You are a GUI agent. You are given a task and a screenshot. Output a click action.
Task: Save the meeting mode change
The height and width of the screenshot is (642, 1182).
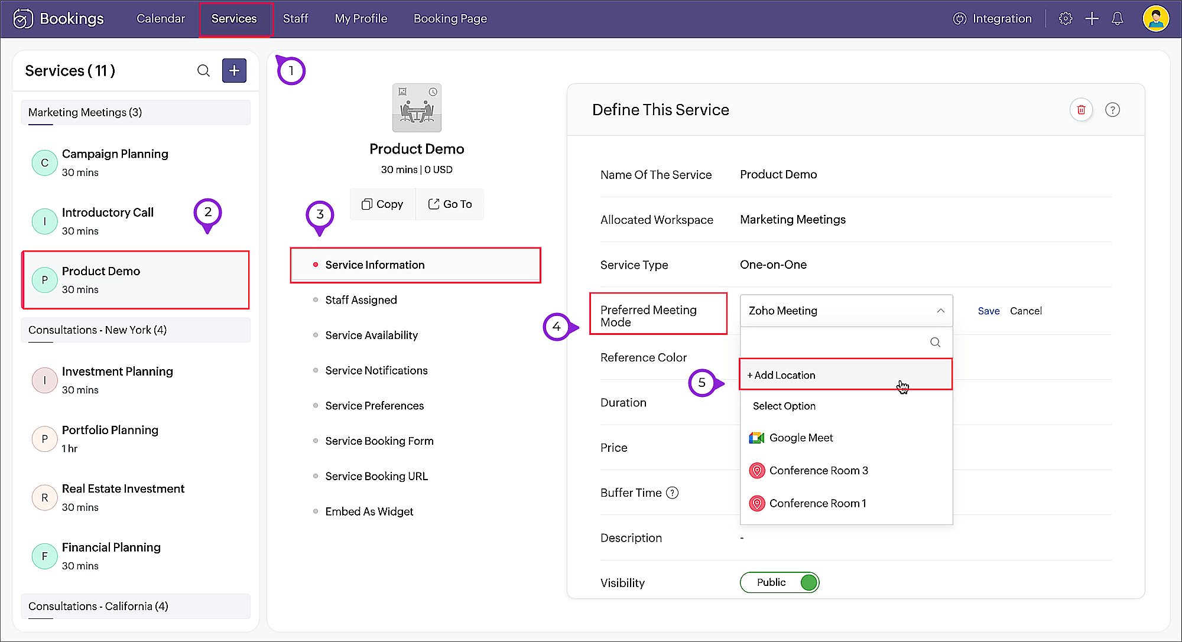coord(989,311)
